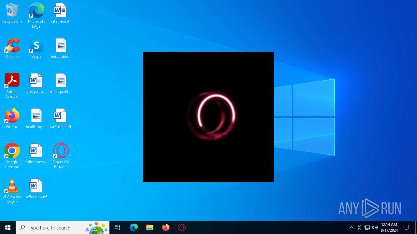Open File Explorer from the taskbar
This screenshot has width=417, height=234.
coord(150,227)
